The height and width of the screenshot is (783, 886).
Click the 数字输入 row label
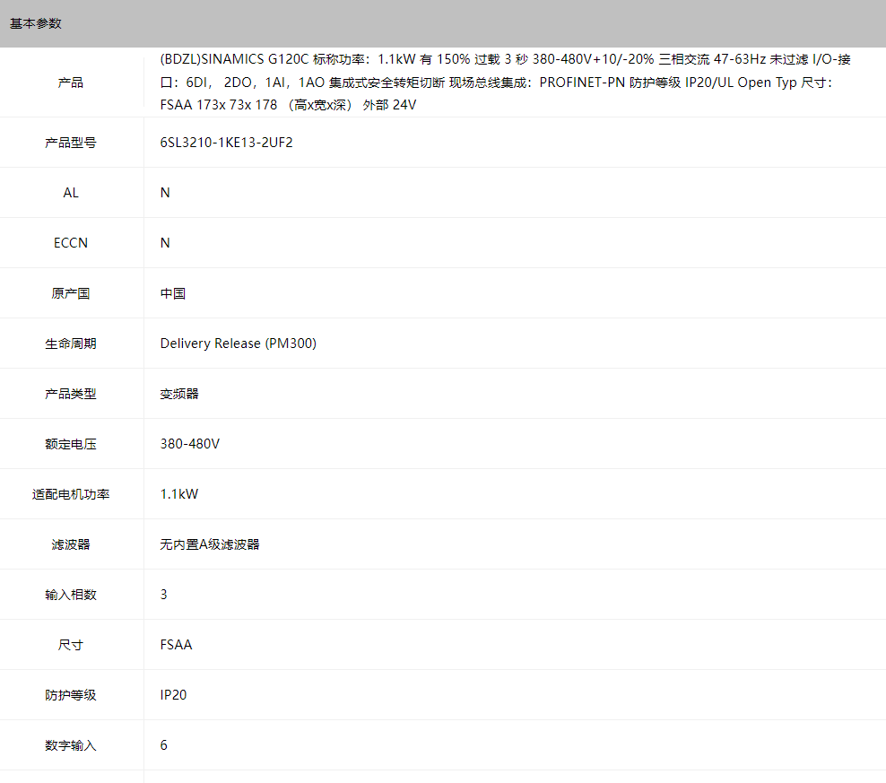[71, 745]
